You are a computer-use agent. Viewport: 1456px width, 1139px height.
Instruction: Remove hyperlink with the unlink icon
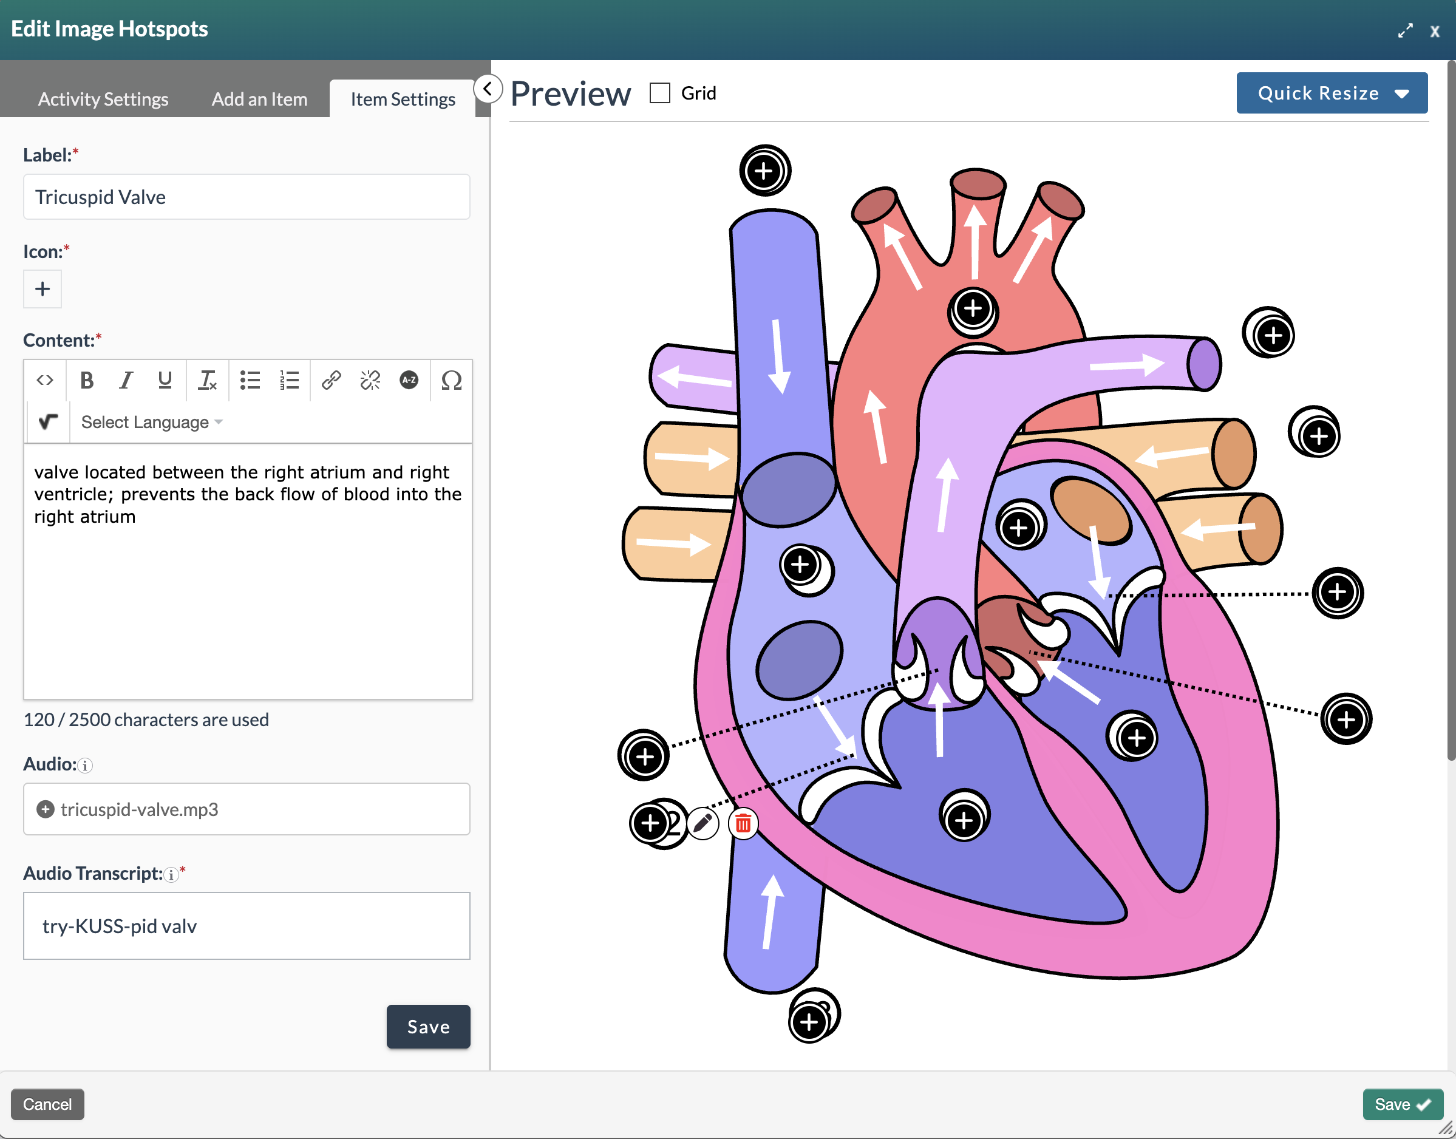click(370, 380)
